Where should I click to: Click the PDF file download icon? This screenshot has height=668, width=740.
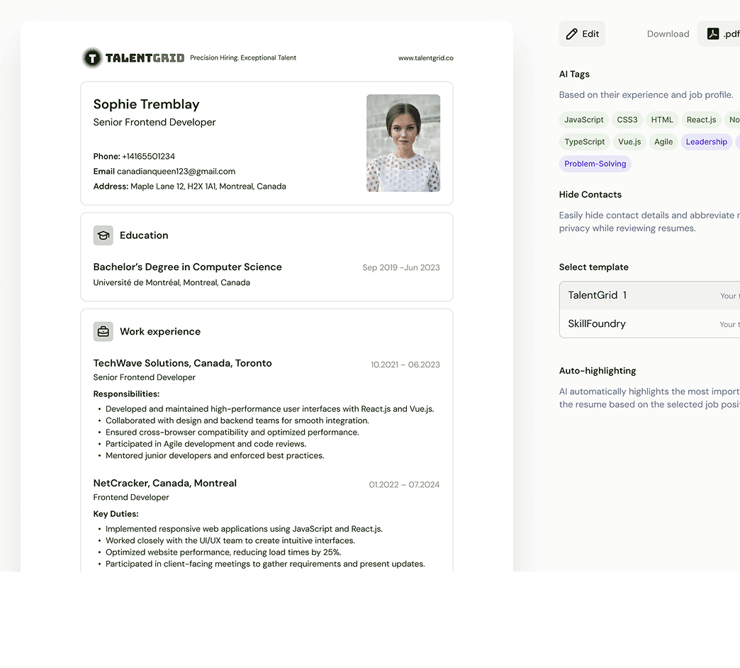(x=713, y=34)
